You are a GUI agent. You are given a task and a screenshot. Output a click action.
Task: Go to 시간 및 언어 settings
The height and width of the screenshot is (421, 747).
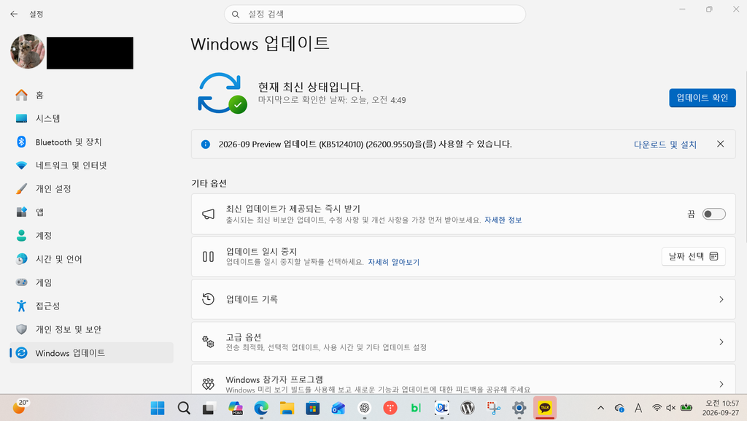90,258
